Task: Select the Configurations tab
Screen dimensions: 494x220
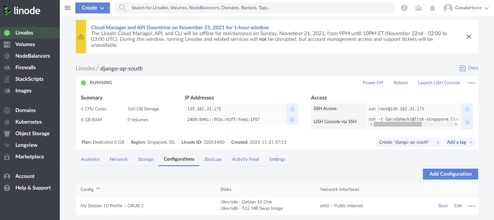Action: (x=179, y=159)
